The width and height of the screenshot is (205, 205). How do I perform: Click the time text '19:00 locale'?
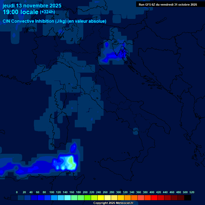pyautogui.click(x=21, y=12)
